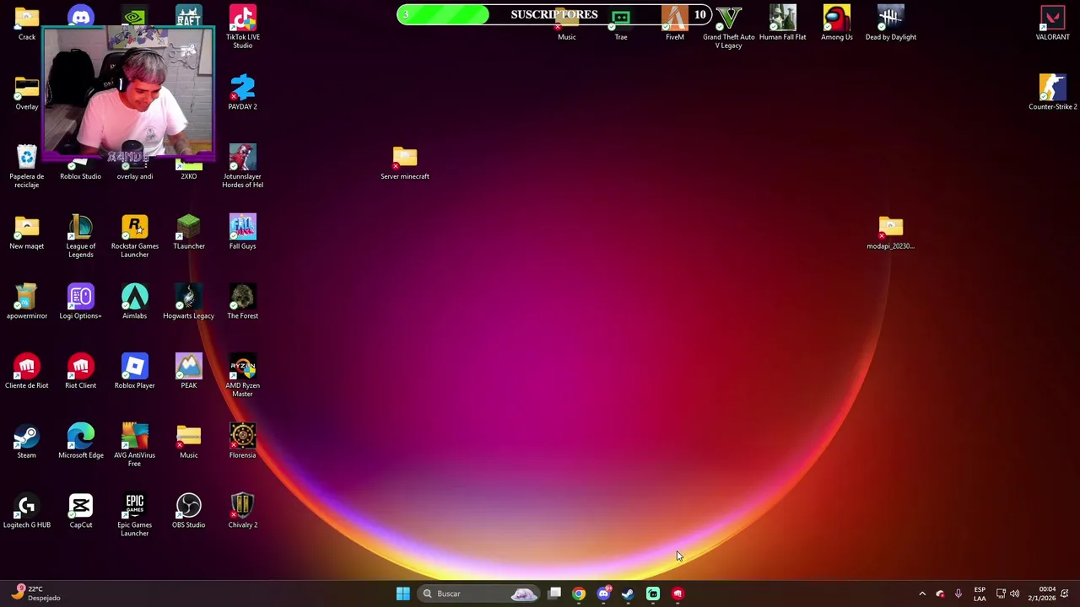The width and height of the screenshot is (1080, 607).
Task: Click the FiveM label at top
Action: pos(675,37)
